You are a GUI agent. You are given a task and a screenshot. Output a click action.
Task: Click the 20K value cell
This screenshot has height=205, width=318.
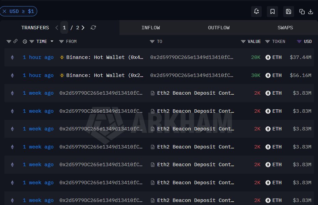[256, 58]
